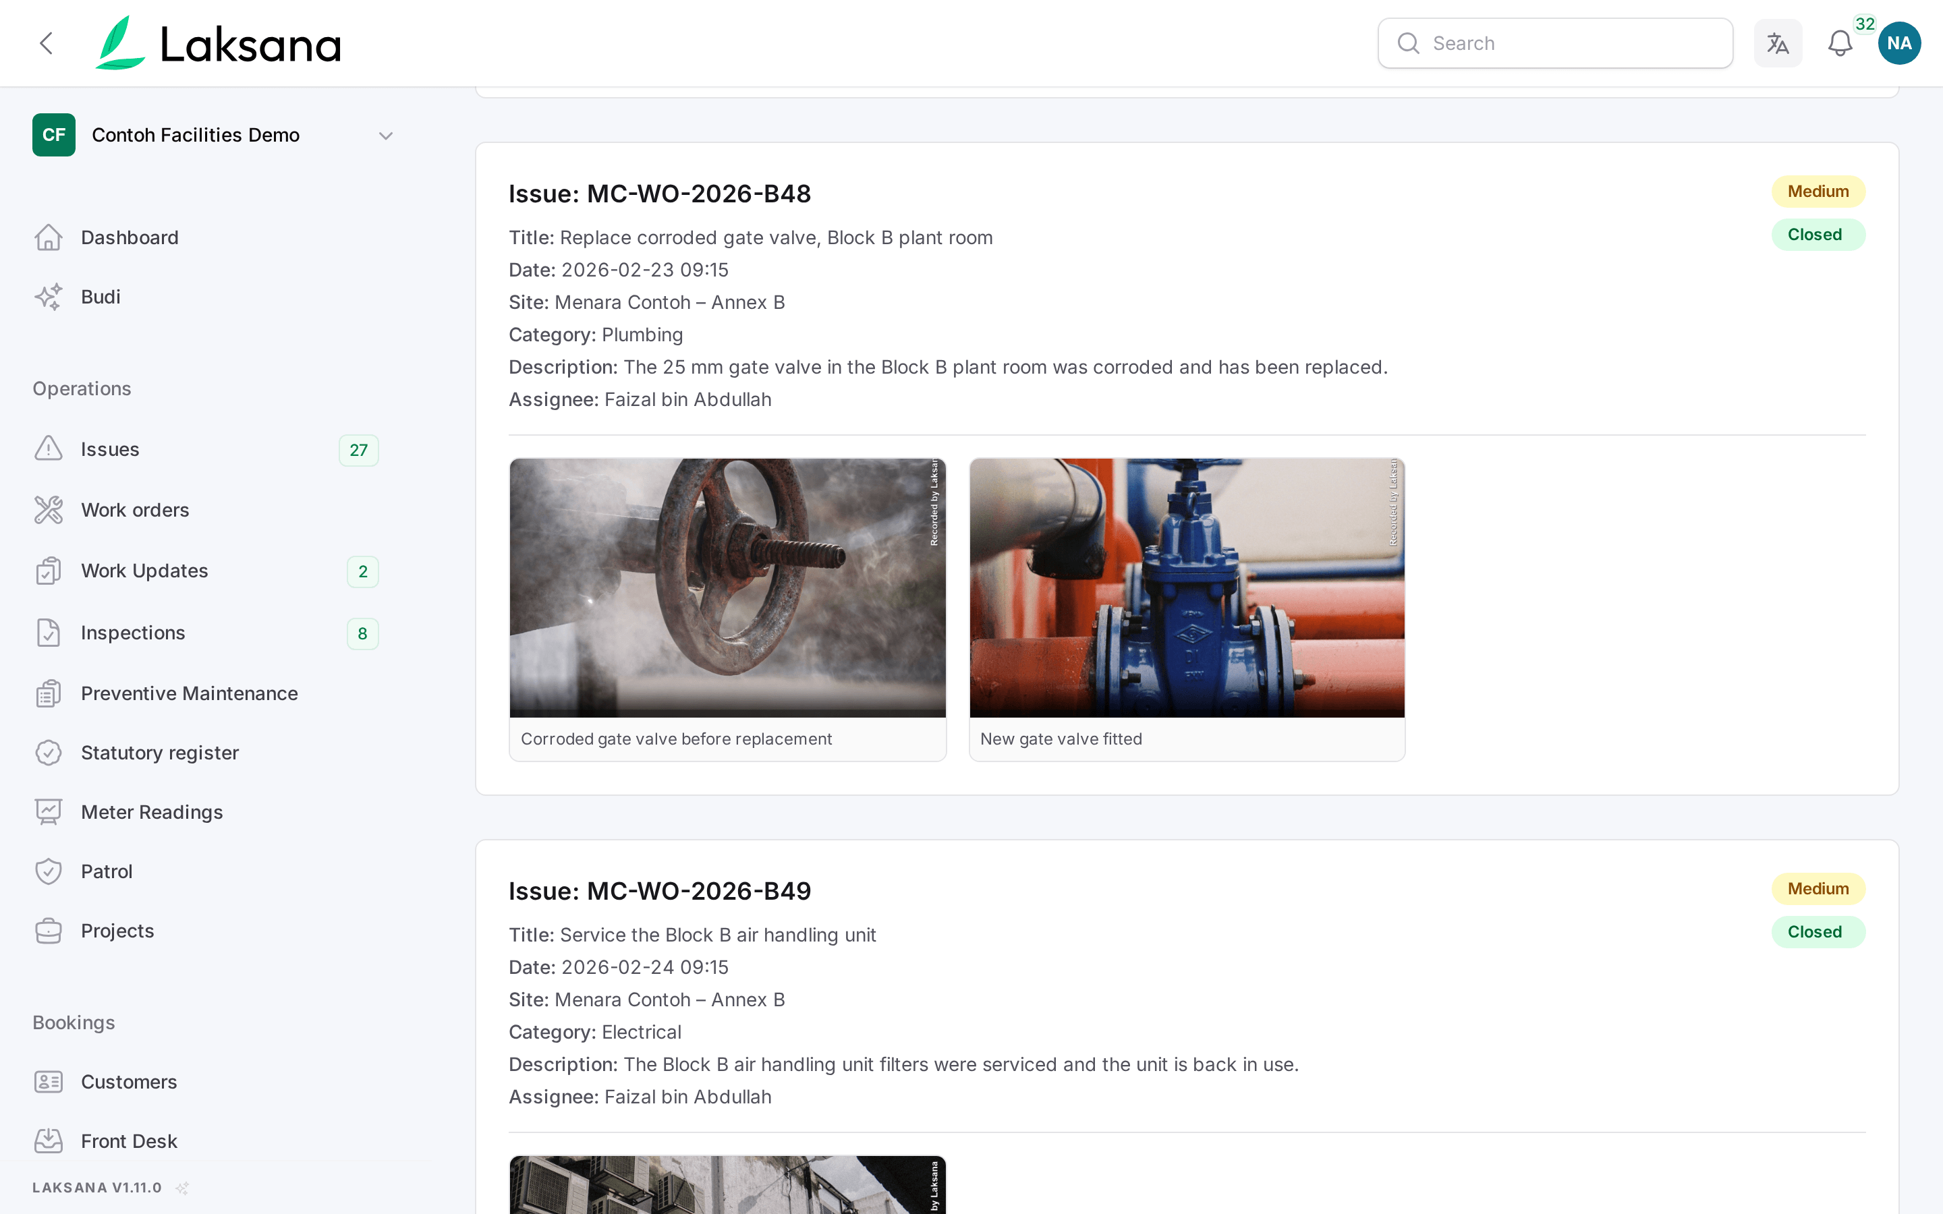Click the Meter Readings chart icon
The width and height of the screenshot is (1943, 1214).
pyautogui.click(x=48, y=813)
